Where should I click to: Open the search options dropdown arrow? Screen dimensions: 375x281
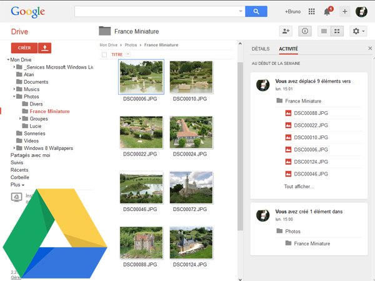pos(241,11)
